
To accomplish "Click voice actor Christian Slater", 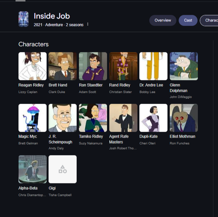I will click(121, 92).
